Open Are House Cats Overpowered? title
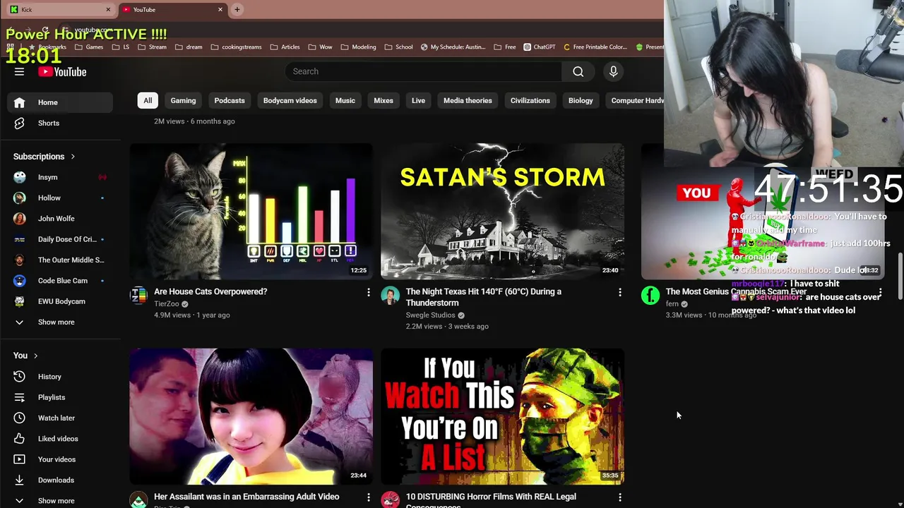Screen dimensions: 904x508 coord(210,291)
